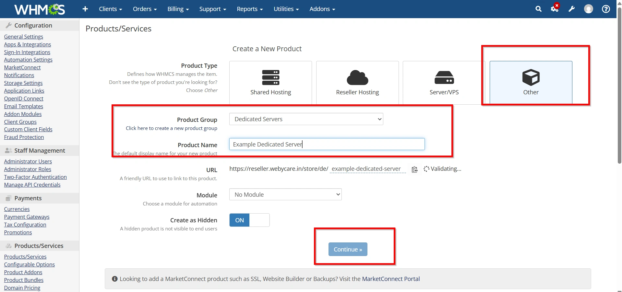Click the plus quick-add icon

(x=85, y=9)
